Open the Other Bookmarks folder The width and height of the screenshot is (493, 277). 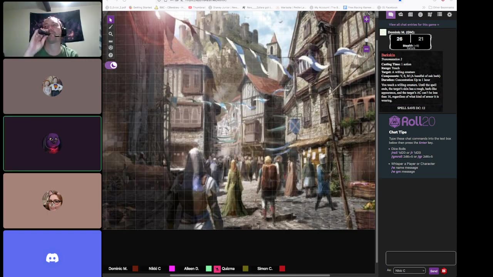click(x=441, y=7)
